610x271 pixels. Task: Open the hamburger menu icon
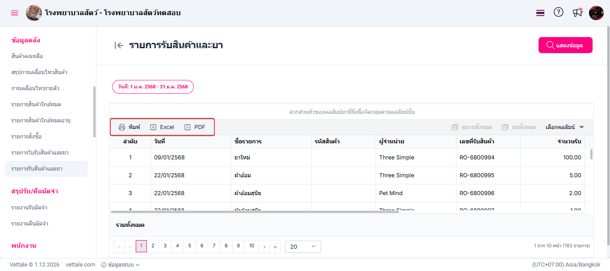point(15,13)
